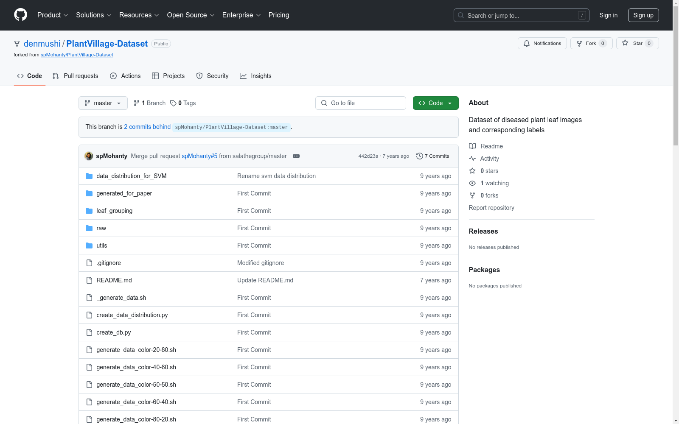This screenshot has height=424, width=679.
Task: Open the denmushi user profile link
Action: point(42,44)
